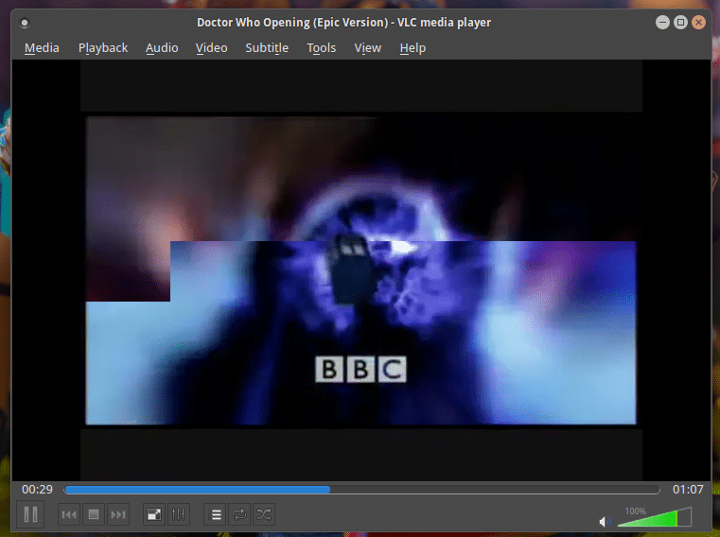Image resolution: width=720 pixels, height=537 pixels.
Task: Toggle the playlist view icon
Action: point(215,514)
